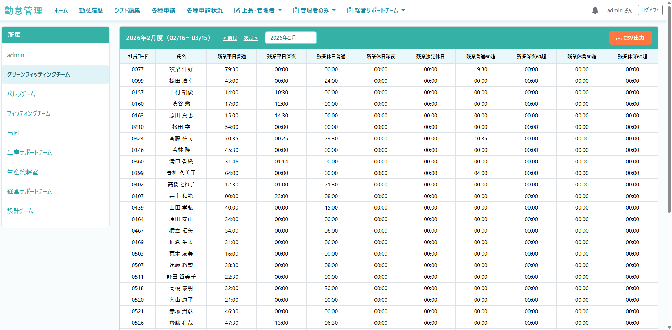The image size is (672, 330).
Task: Click the 38:30 value for 遠藤 将騎
Action: [232, 265]
